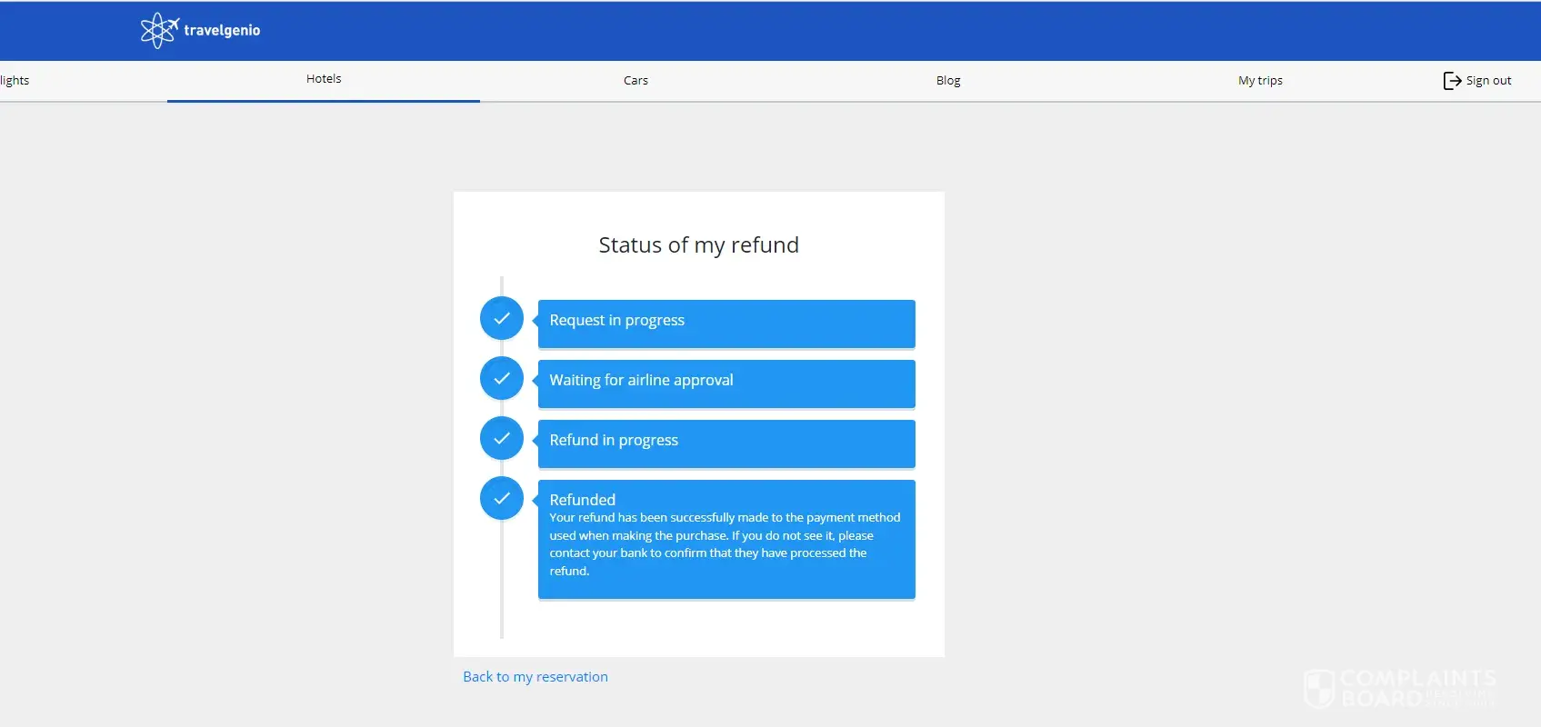The width and height of the screenshot is (1541, 727).
Task: Switch to the Cars tab
Action: 635,81
